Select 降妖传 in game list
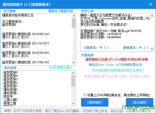The width and height of the screenshot is (156, 114). (x=8, y=96)
